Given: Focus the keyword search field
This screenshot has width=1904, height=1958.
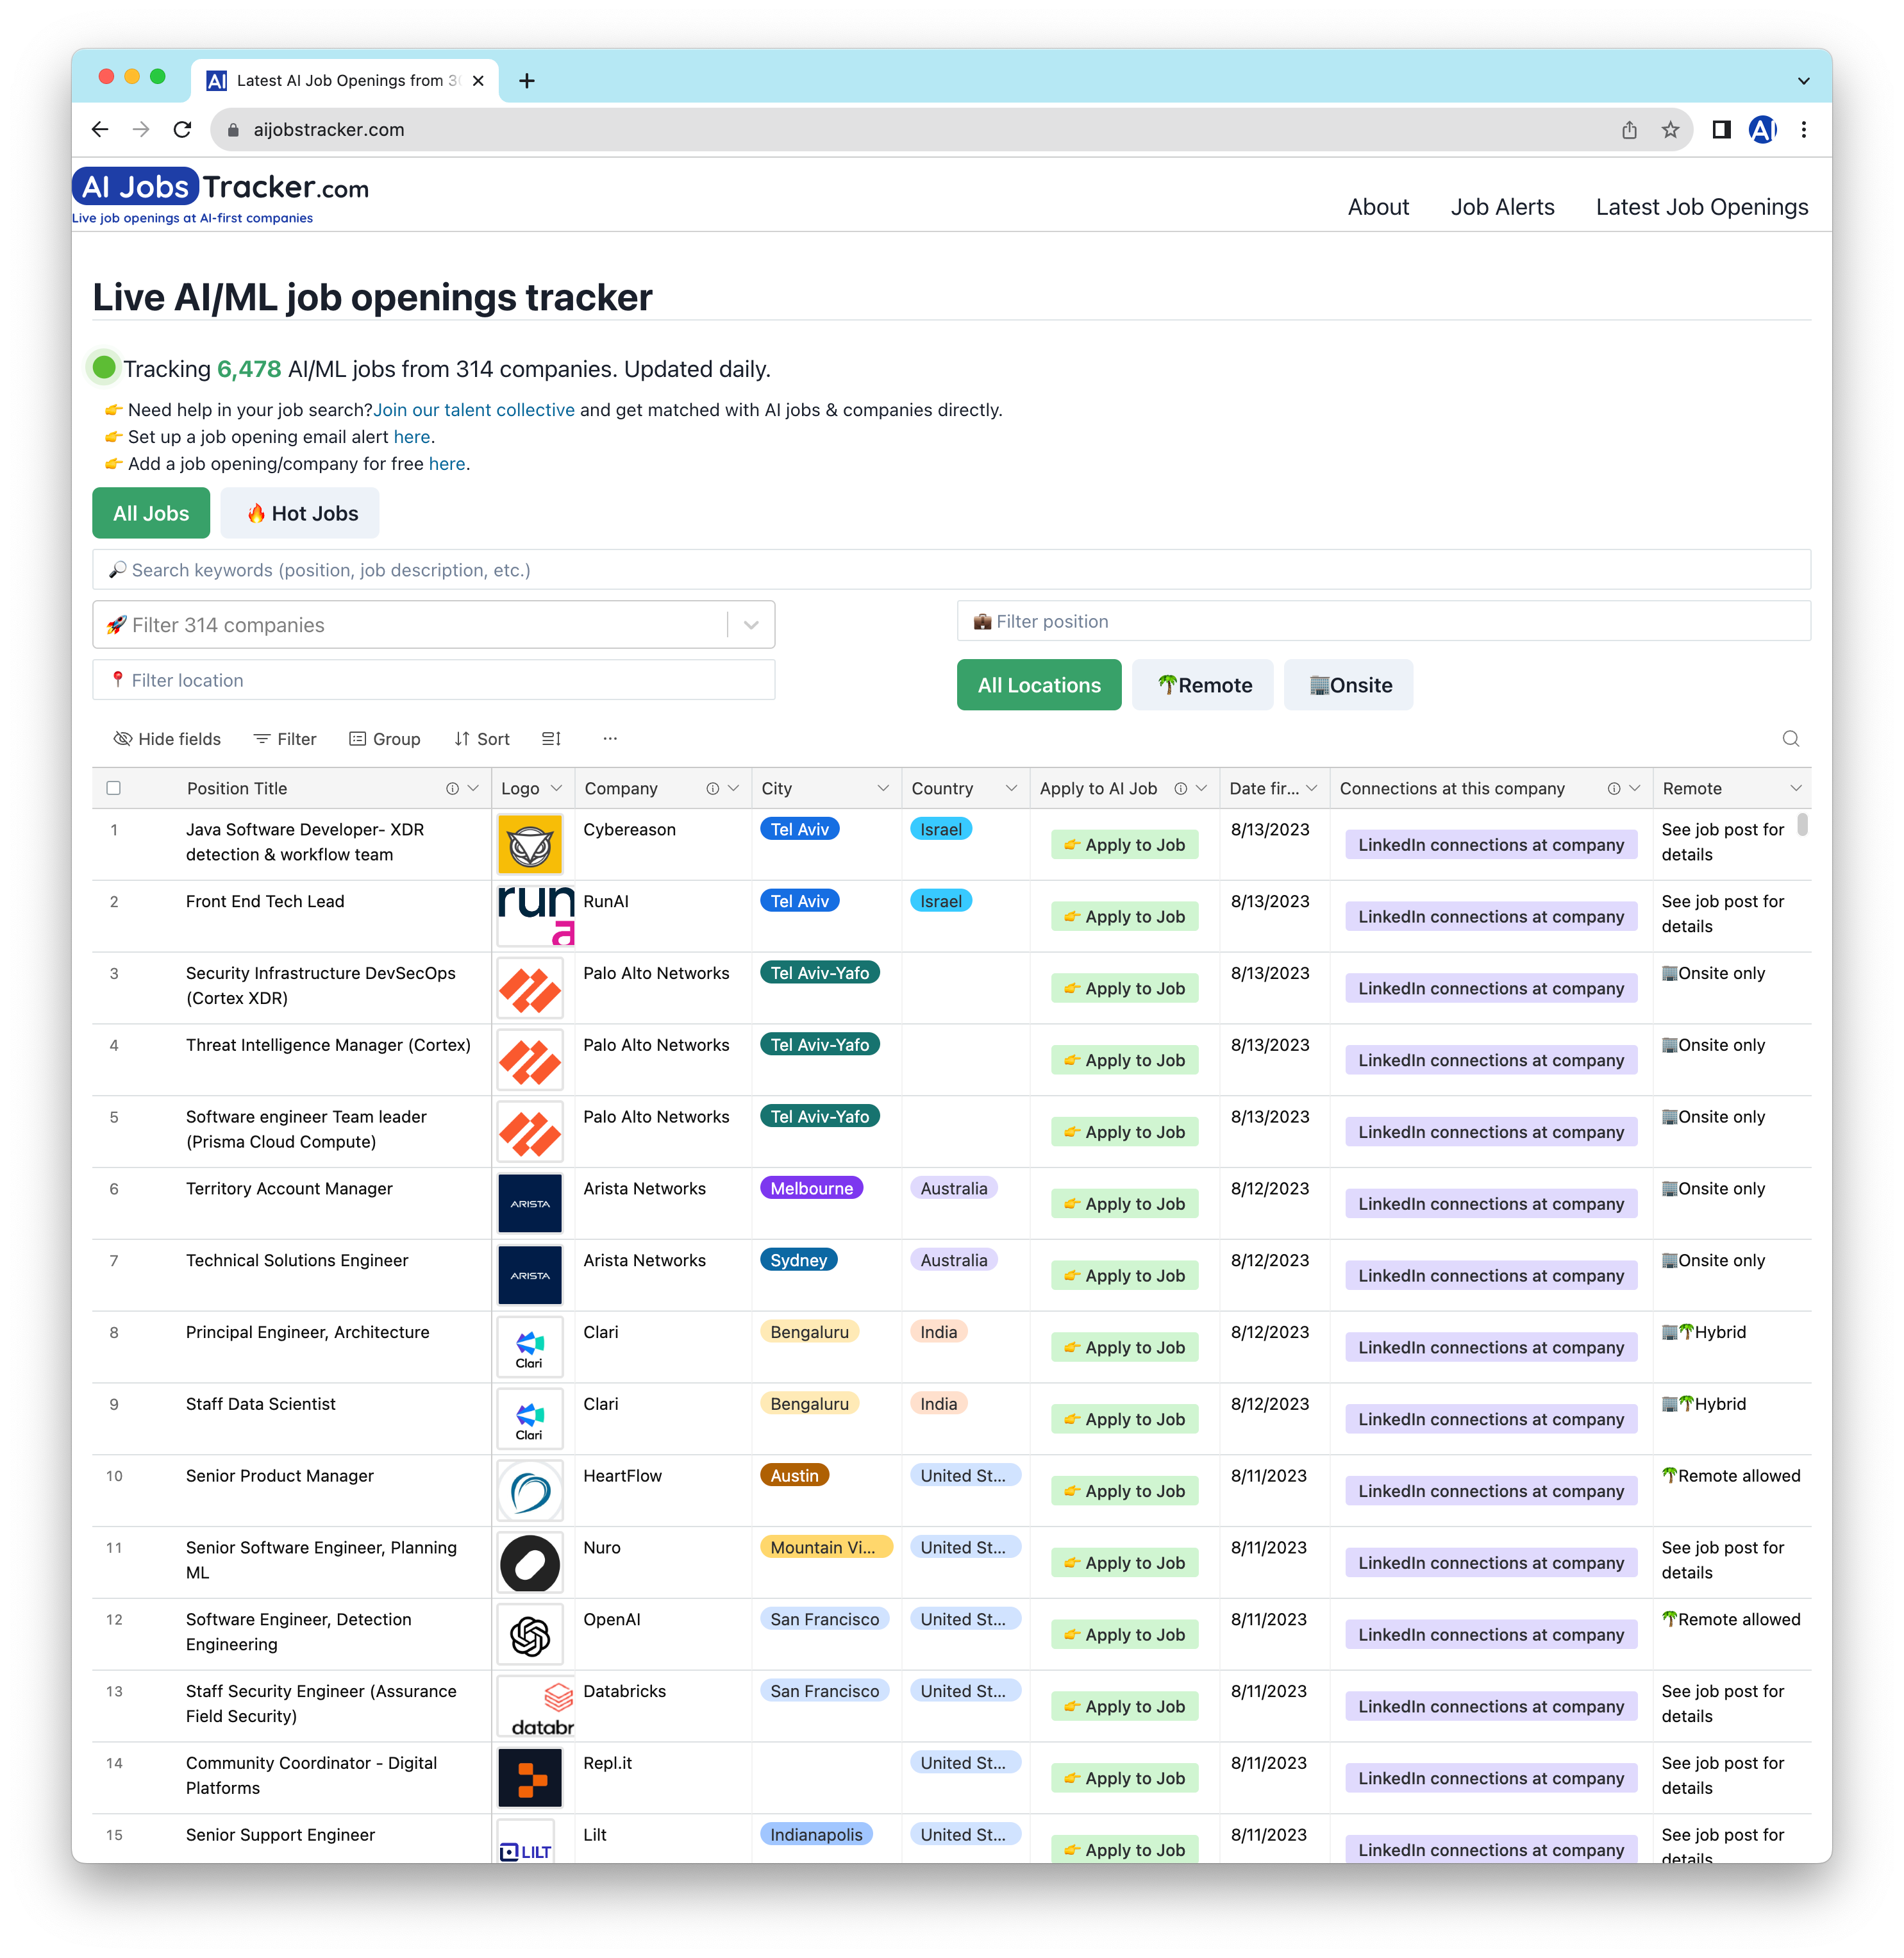Looking at the screenshot, I should [x=951, y=570].
